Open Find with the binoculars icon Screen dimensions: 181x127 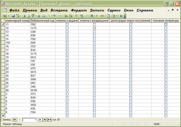click(92, 16)
